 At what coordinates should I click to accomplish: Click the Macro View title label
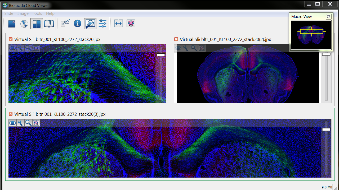(302, 17)
